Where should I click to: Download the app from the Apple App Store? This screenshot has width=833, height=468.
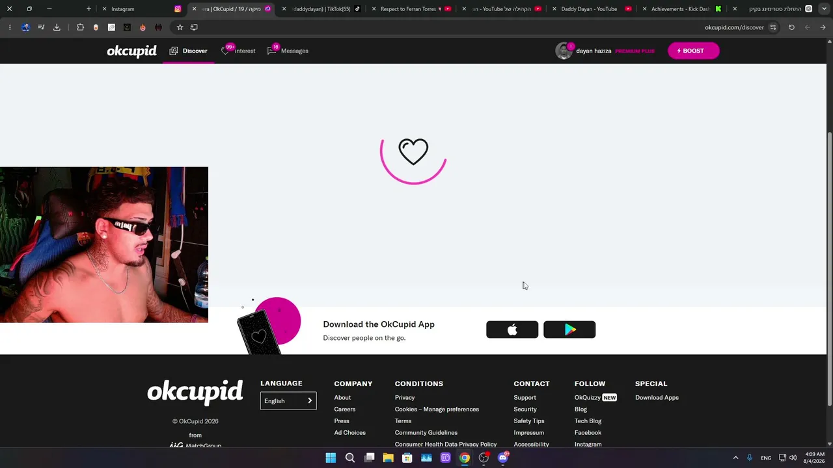click(512, 330)
